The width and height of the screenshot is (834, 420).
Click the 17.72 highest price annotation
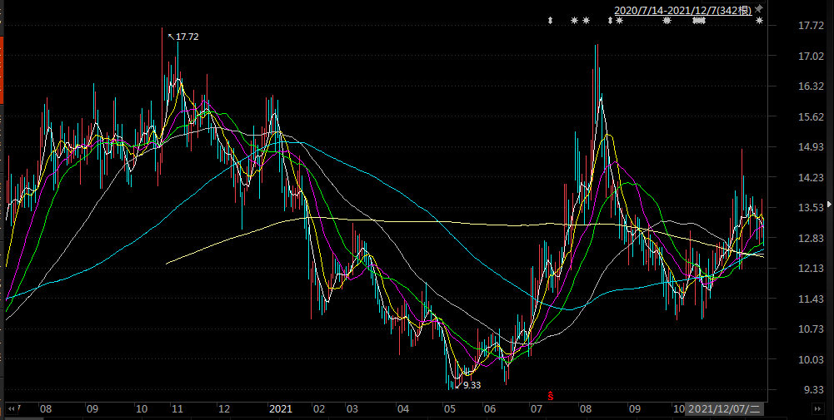(x=187, y=37)
